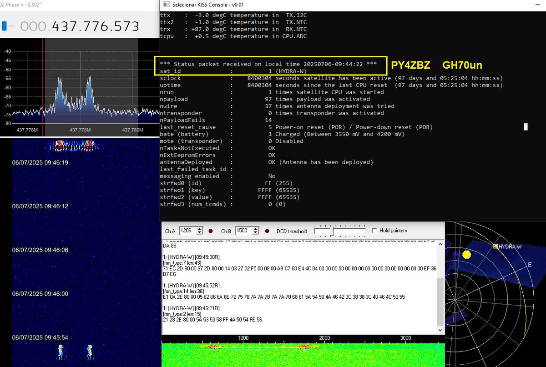Click the strfwd3 (num_tcmds) 0 line
This screenshot has width=546, height=367.
[x=223, y=204]
